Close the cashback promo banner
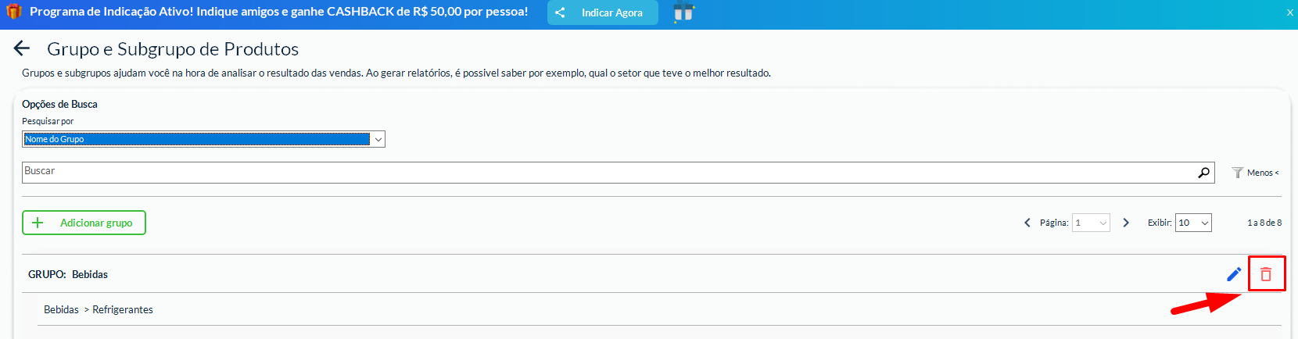Viewport: 1298px width, 339px height. pyautogui.click(x=1289, y=12)
